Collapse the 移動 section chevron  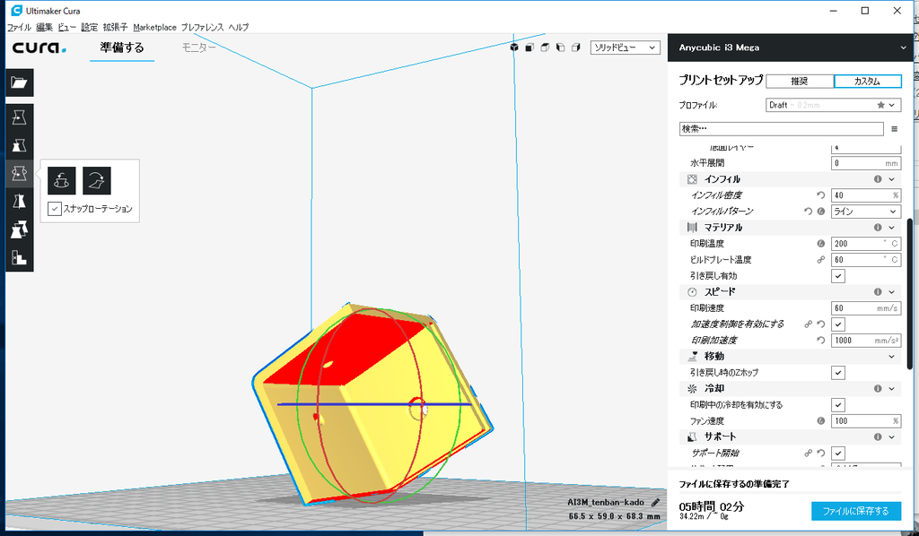tap(892, 357)
